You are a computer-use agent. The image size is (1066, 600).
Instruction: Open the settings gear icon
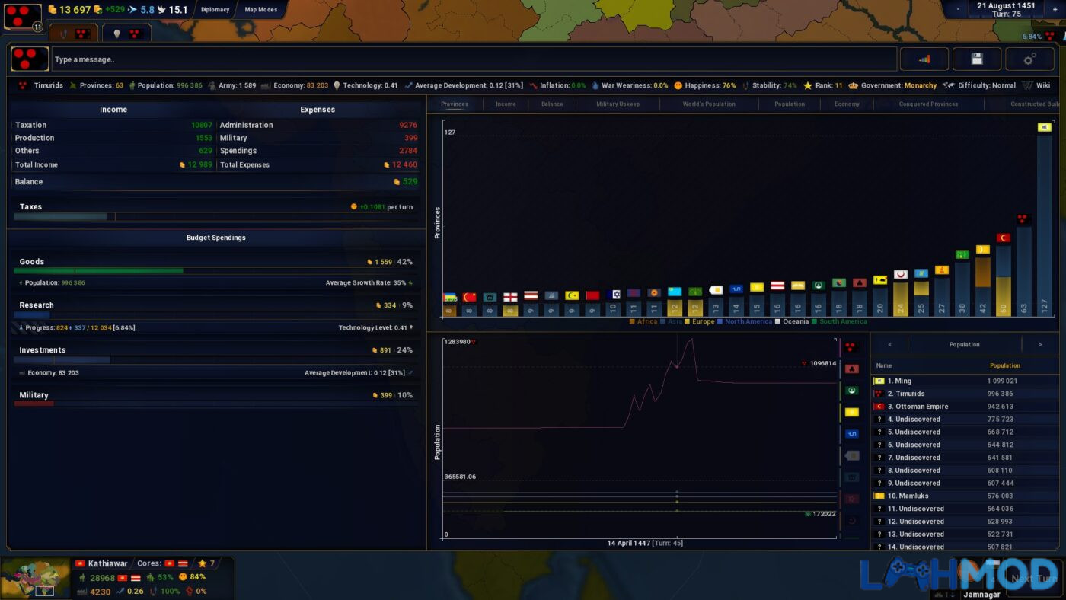point(1029,59)
